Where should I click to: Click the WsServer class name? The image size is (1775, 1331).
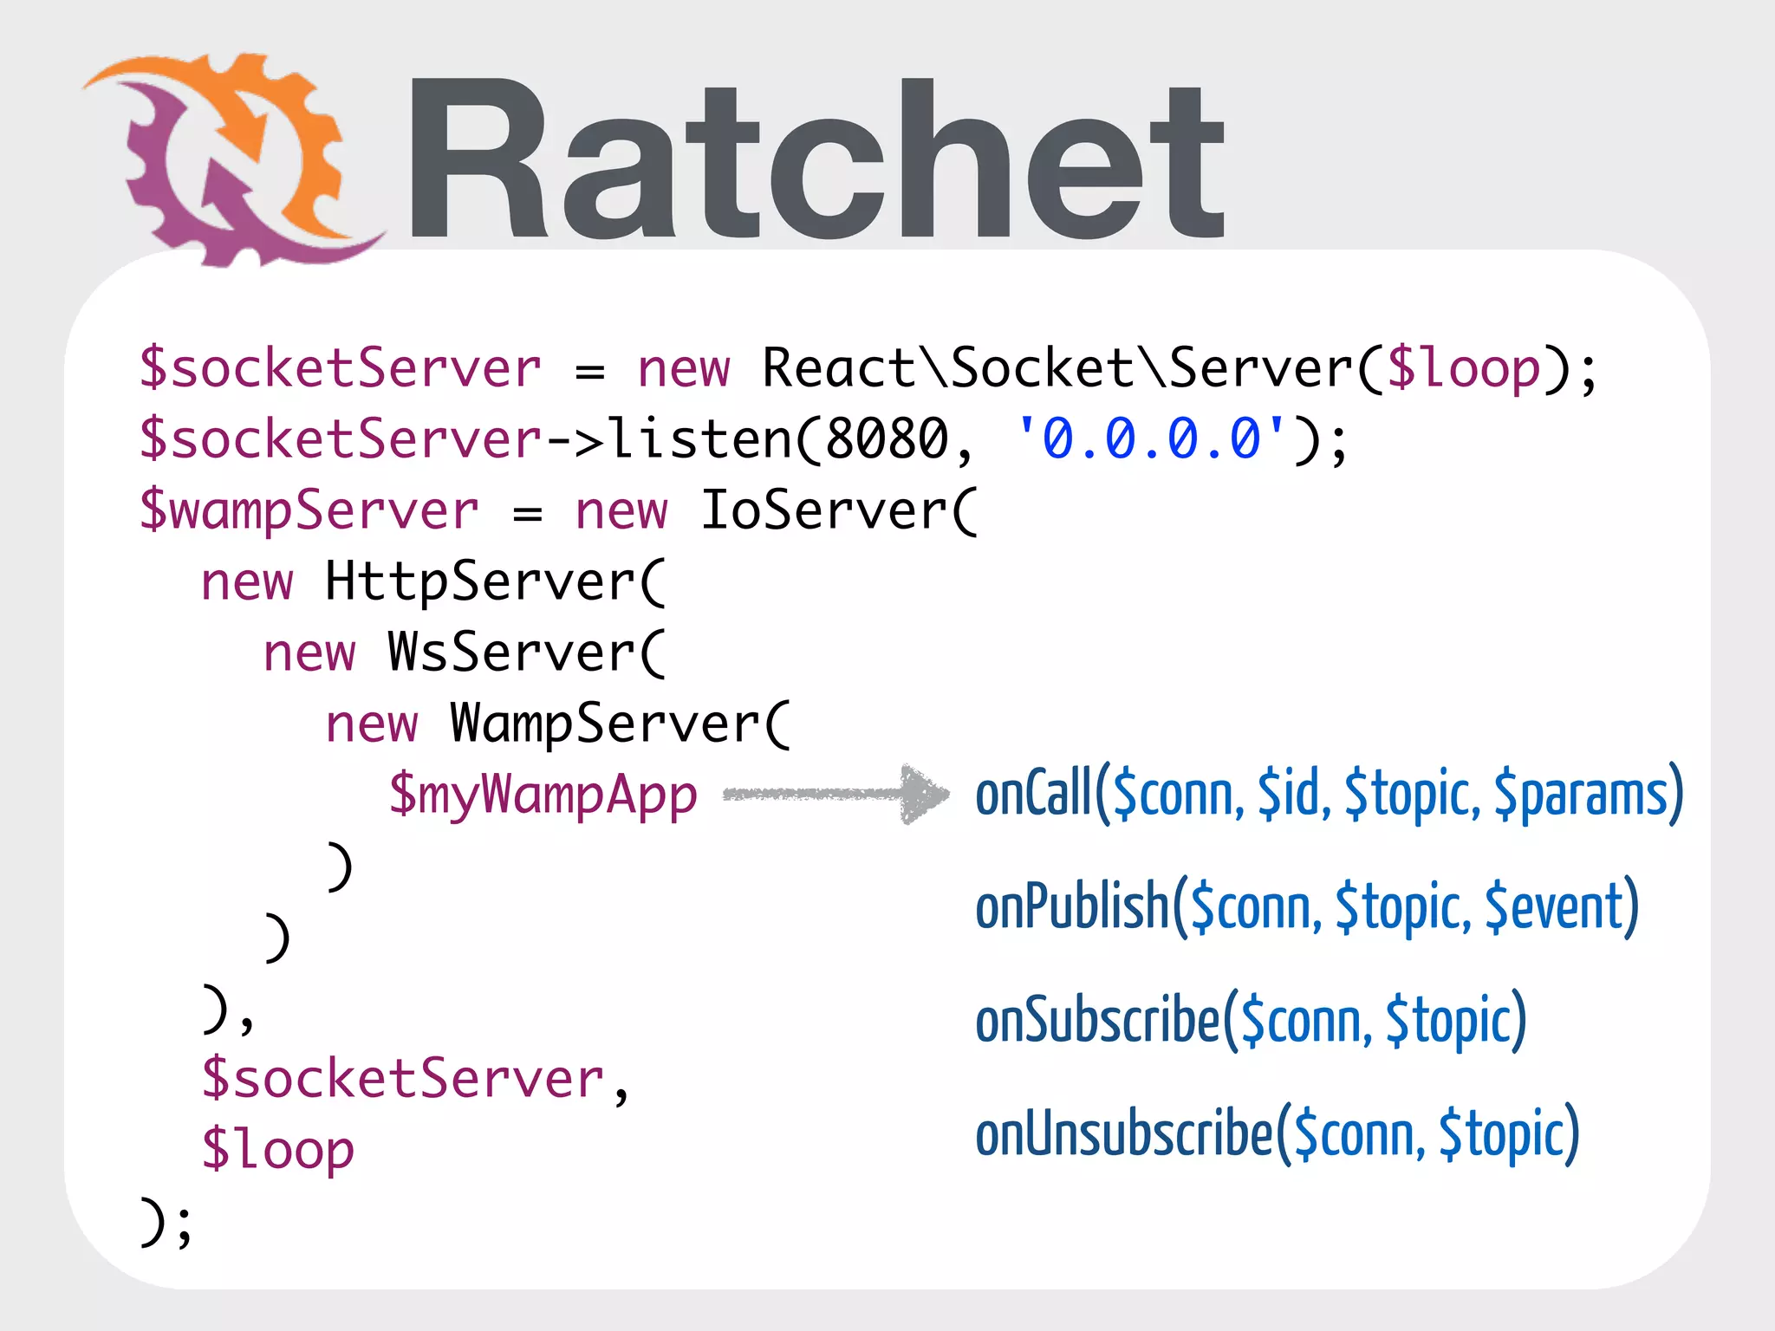point(512,652)
